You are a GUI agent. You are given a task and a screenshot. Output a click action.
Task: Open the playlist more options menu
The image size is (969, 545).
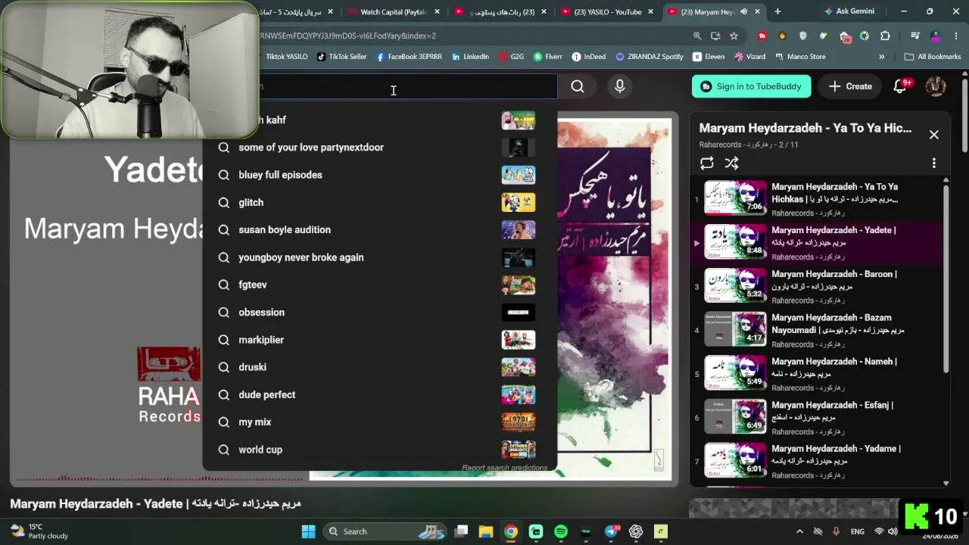point(934,163)
